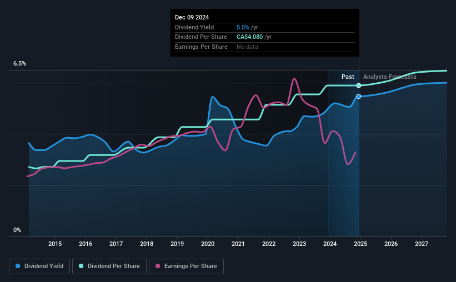Click the 2021 x-axis label

tap(238, 244)
